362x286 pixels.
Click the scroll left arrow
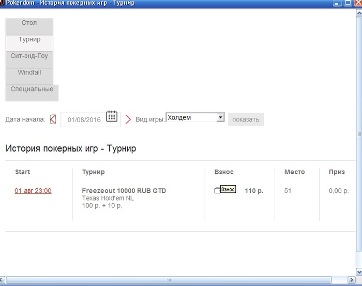coord(2,280)
